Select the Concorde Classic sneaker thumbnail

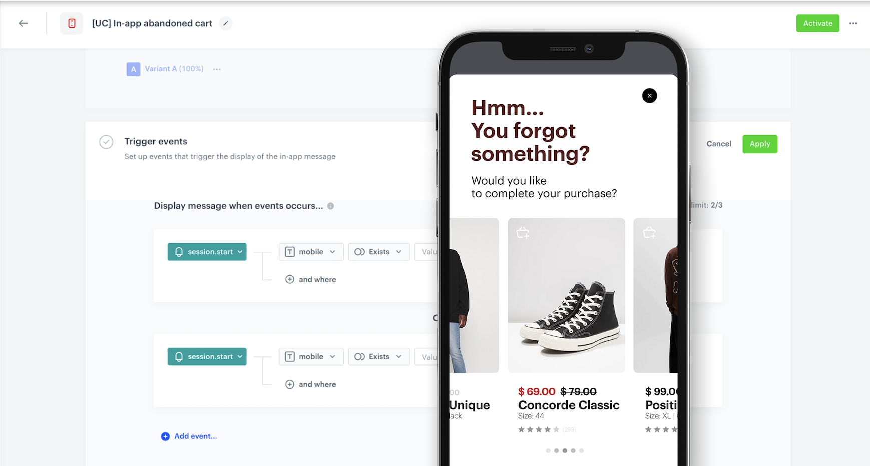(566, 295)
